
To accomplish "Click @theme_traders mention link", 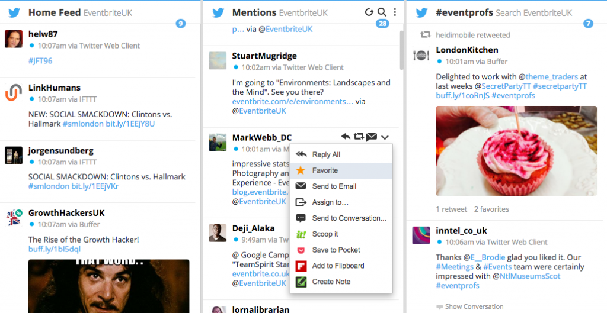I will click(548, 76).
